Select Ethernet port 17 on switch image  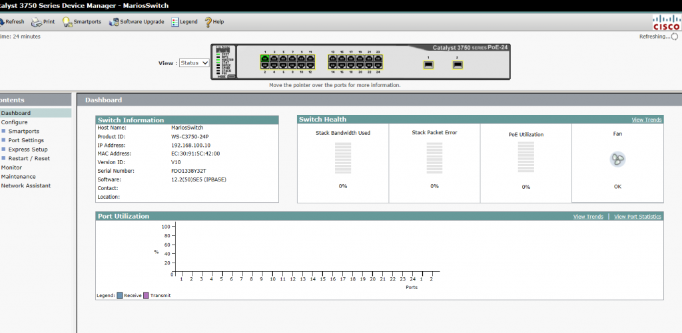click(x=351, y=58)
